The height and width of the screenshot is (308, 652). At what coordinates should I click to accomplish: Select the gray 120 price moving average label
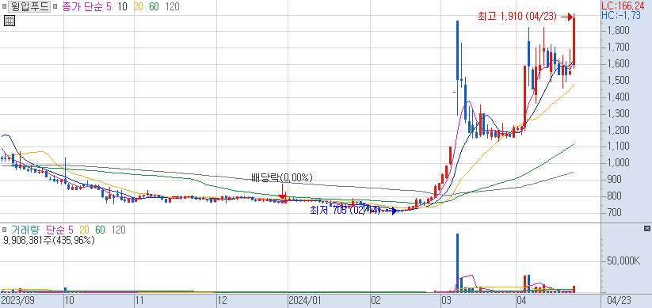tap(172, 6)
